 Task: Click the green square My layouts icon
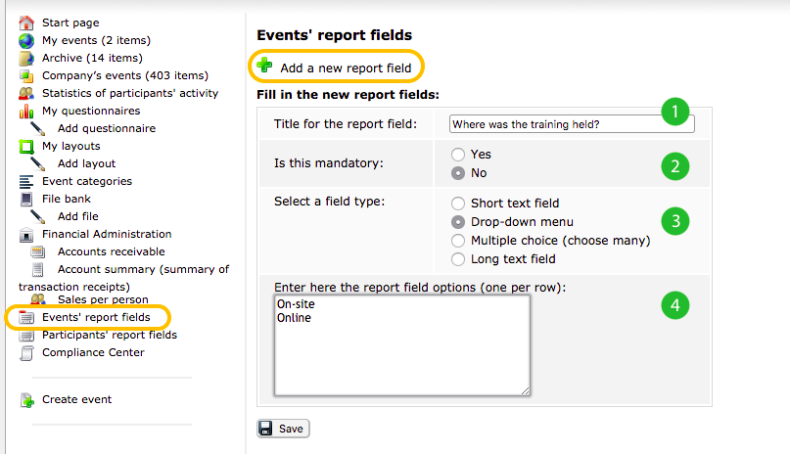tap(26, 147)
